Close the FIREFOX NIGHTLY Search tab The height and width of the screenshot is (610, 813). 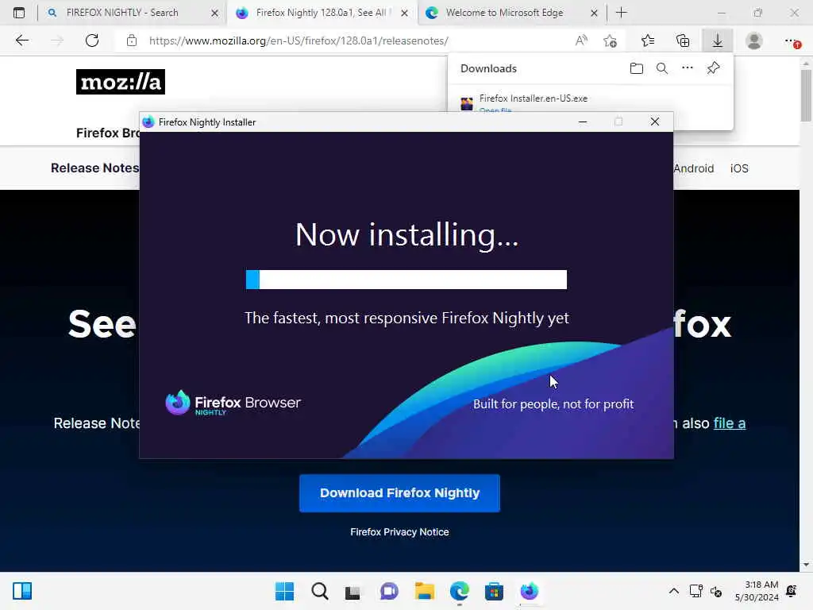[214, 13]
